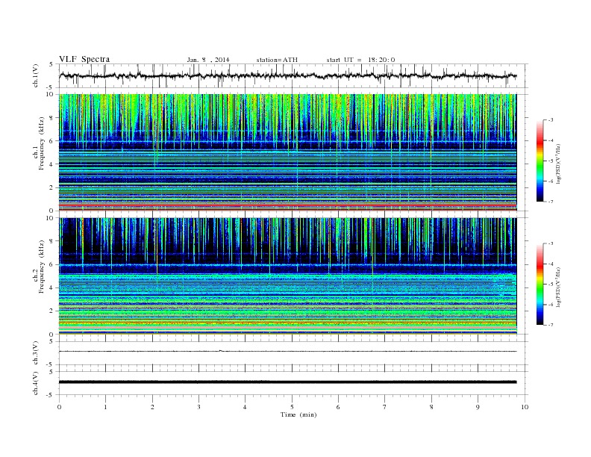Screen dimensions: 591x457
Task: Click time axis tick label "6"
Action: click(x=338, y=407)
